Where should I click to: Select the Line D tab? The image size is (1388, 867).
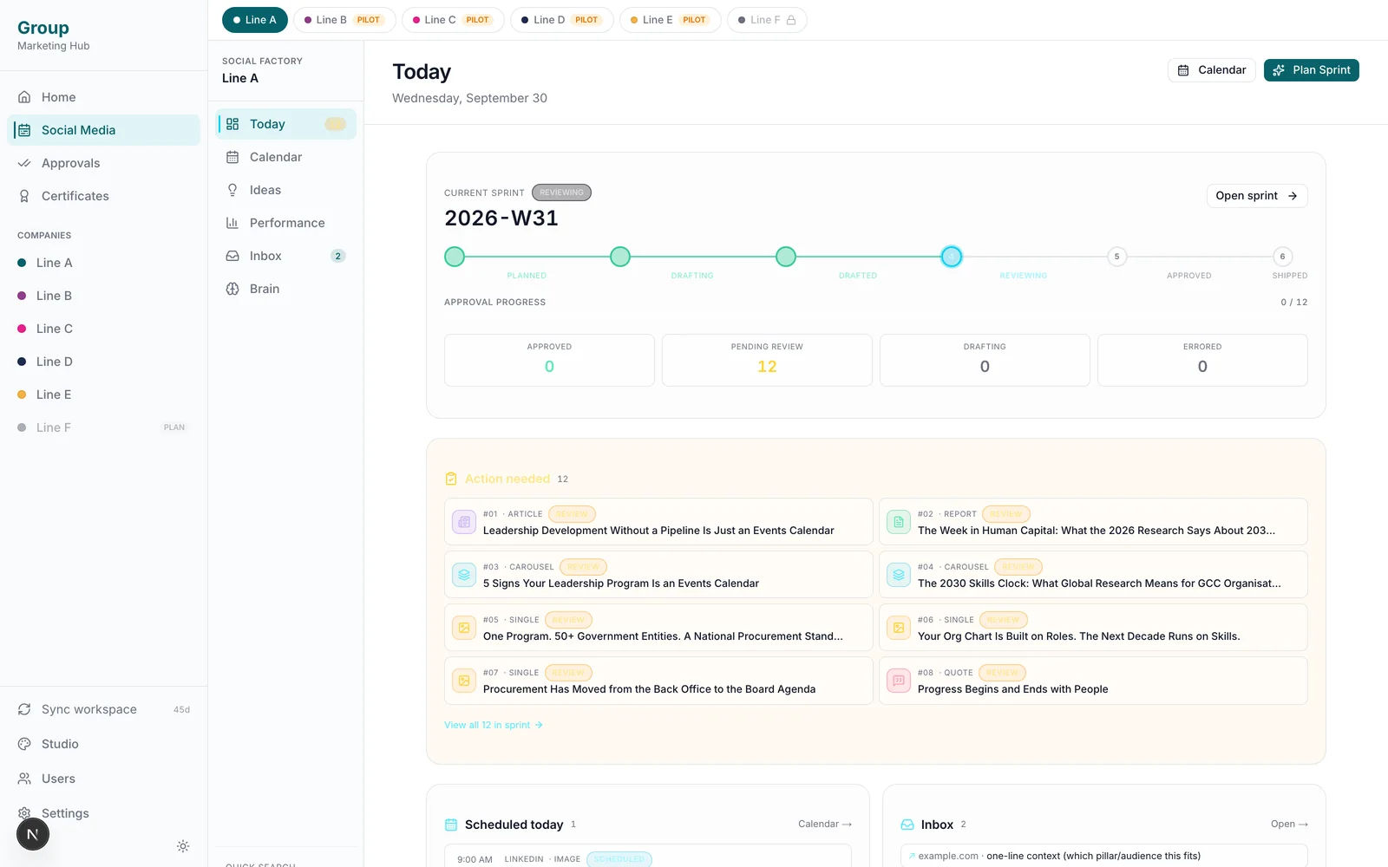tap(562, 20)
